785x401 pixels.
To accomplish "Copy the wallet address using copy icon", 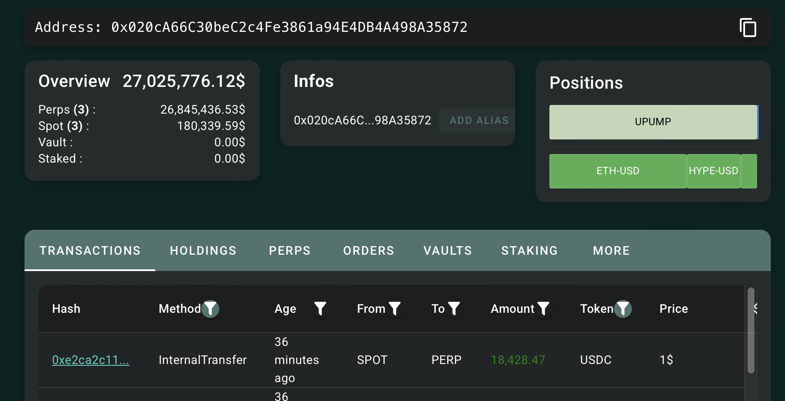I will pyautogui.click(x=748, y=28).
